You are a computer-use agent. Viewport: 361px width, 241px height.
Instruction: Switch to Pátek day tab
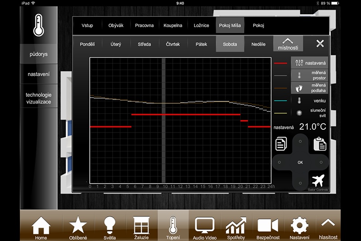[x=201, y=44]
